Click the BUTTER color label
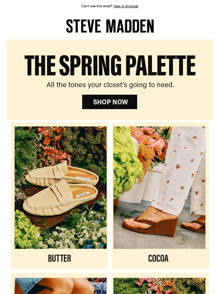The image size is (220, 294). pyautogui.click(x=59, y=258)
